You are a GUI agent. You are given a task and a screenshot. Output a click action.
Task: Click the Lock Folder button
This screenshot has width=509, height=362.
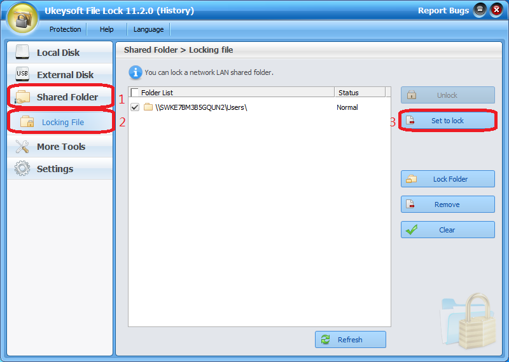448,179
